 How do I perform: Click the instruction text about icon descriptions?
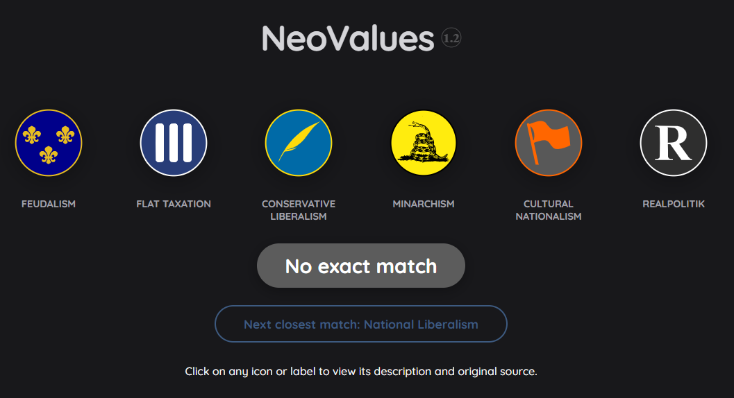coord(361,372)
